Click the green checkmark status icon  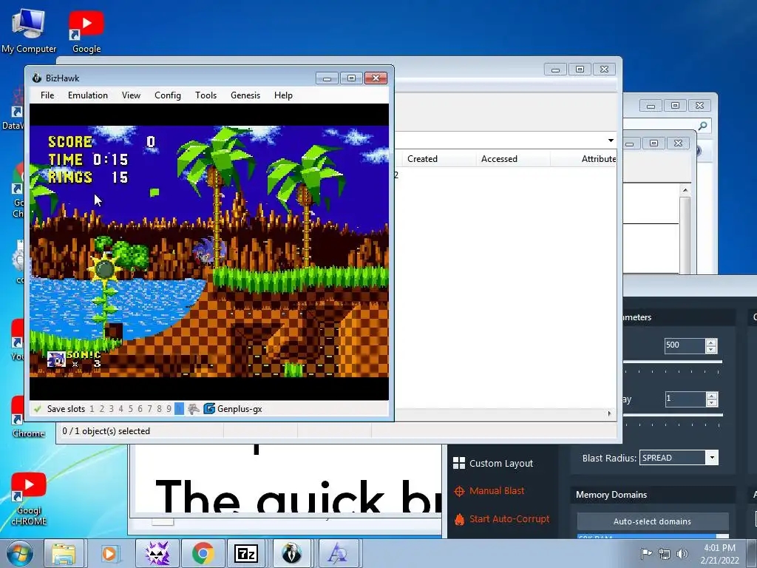pyautogui.click(x=38, y=408)
